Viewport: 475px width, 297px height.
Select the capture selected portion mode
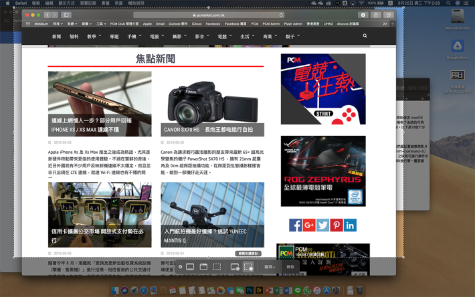[217, 267]
